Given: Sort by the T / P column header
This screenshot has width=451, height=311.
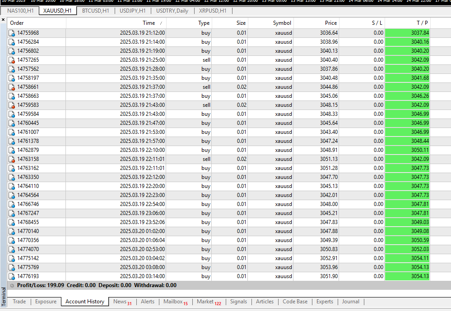Looking at the screenshot, I should [408, 23].
